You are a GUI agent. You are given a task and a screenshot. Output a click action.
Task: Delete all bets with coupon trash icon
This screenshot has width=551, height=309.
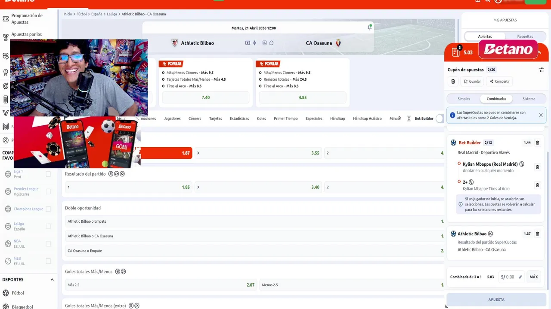point(453,81)
